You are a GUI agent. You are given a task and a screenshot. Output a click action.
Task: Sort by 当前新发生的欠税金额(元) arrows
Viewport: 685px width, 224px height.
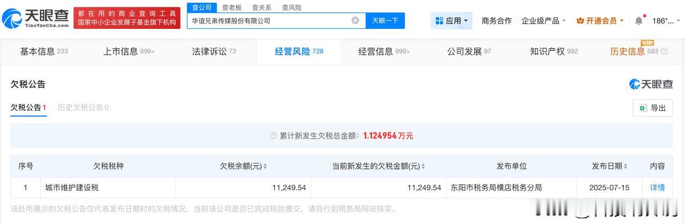pyautogui.click(x=423, y=167)
